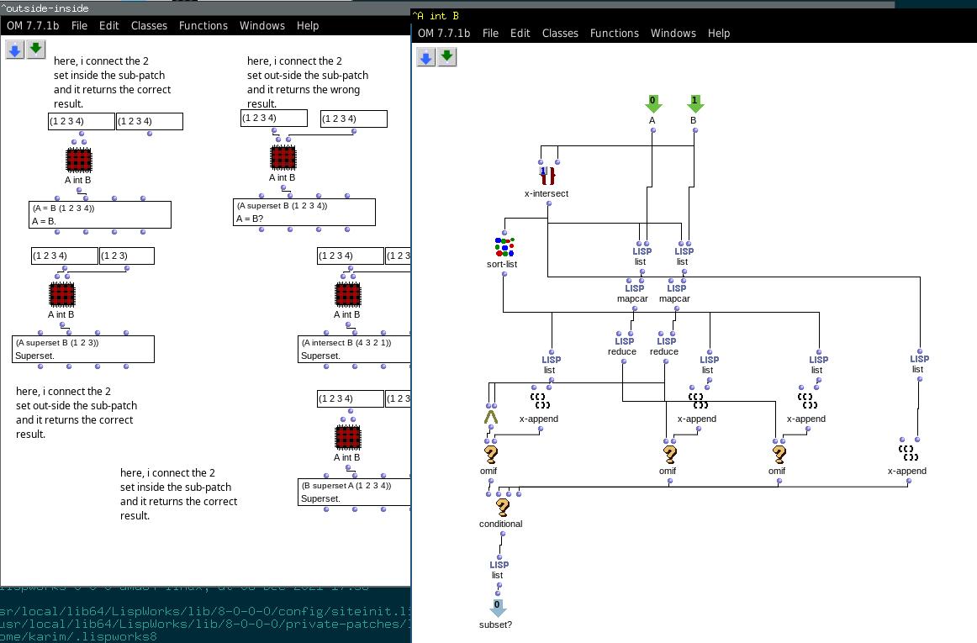Click the x-intersect box icon
The width and height of the screenshot is (977, 643).
tap(547, 176)
